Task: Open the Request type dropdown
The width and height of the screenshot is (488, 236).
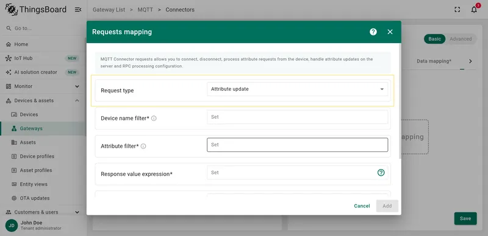Action: [x=297, y=89]
